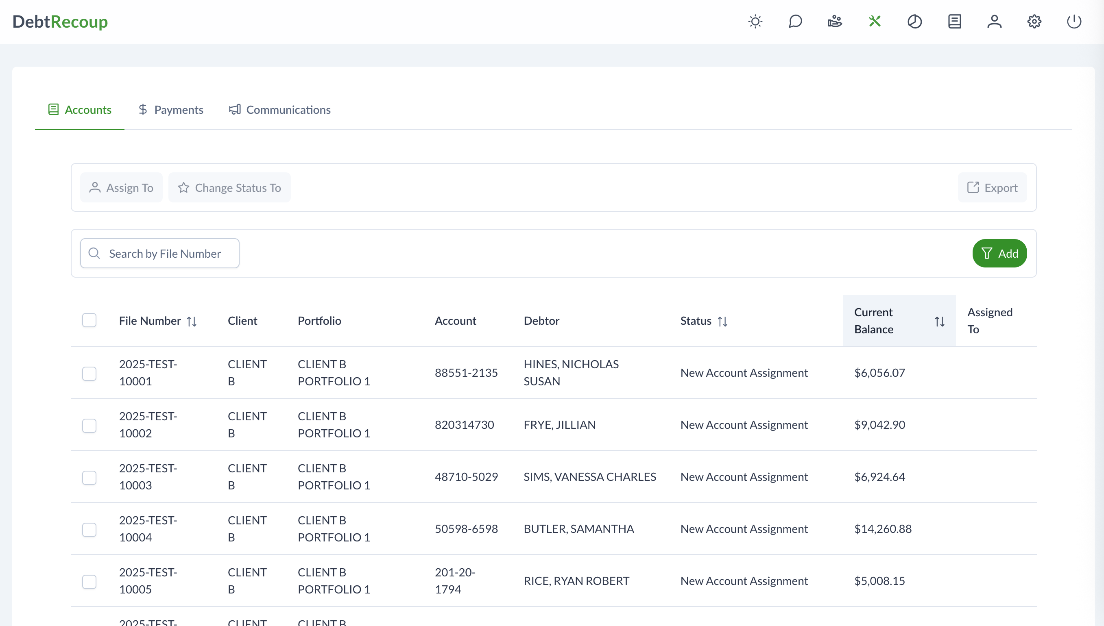Focus the Search by File Number field
The image size is (1104, 626).
click(x=159, y=253)
